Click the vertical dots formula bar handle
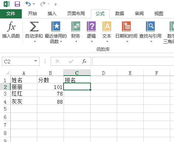 pos(45,61)
